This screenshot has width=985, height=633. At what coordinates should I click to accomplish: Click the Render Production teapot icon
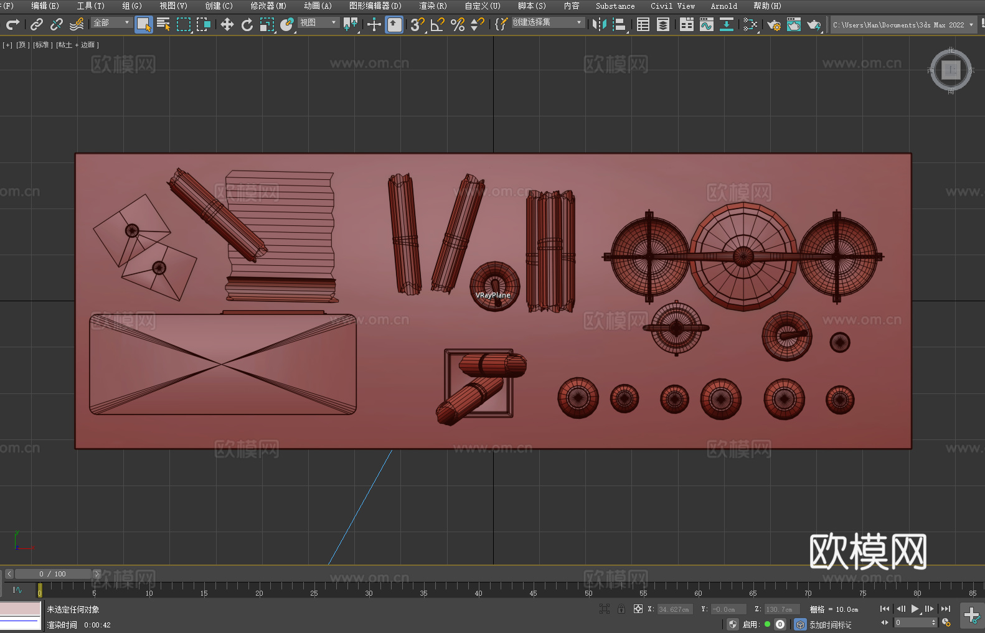pyautogui.click(x=814, y=24)
